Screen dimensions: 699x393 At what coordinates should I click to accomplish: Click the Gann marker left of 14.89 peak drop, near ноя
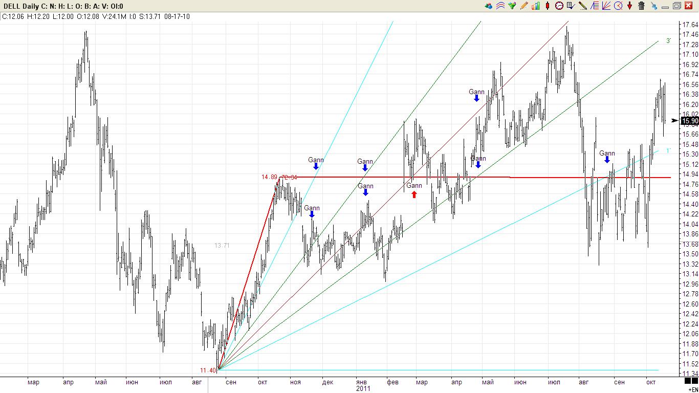tap(312, 211)
